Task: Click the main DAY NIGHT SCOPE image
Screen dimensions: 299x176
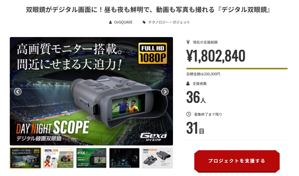Action: point(91,91)
